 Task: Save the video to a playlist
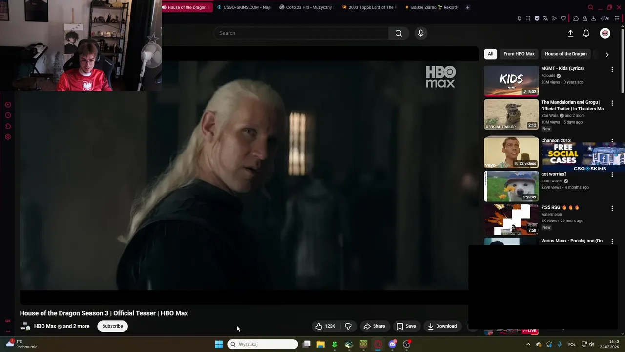pyautogui.click(x=406, y=326)
